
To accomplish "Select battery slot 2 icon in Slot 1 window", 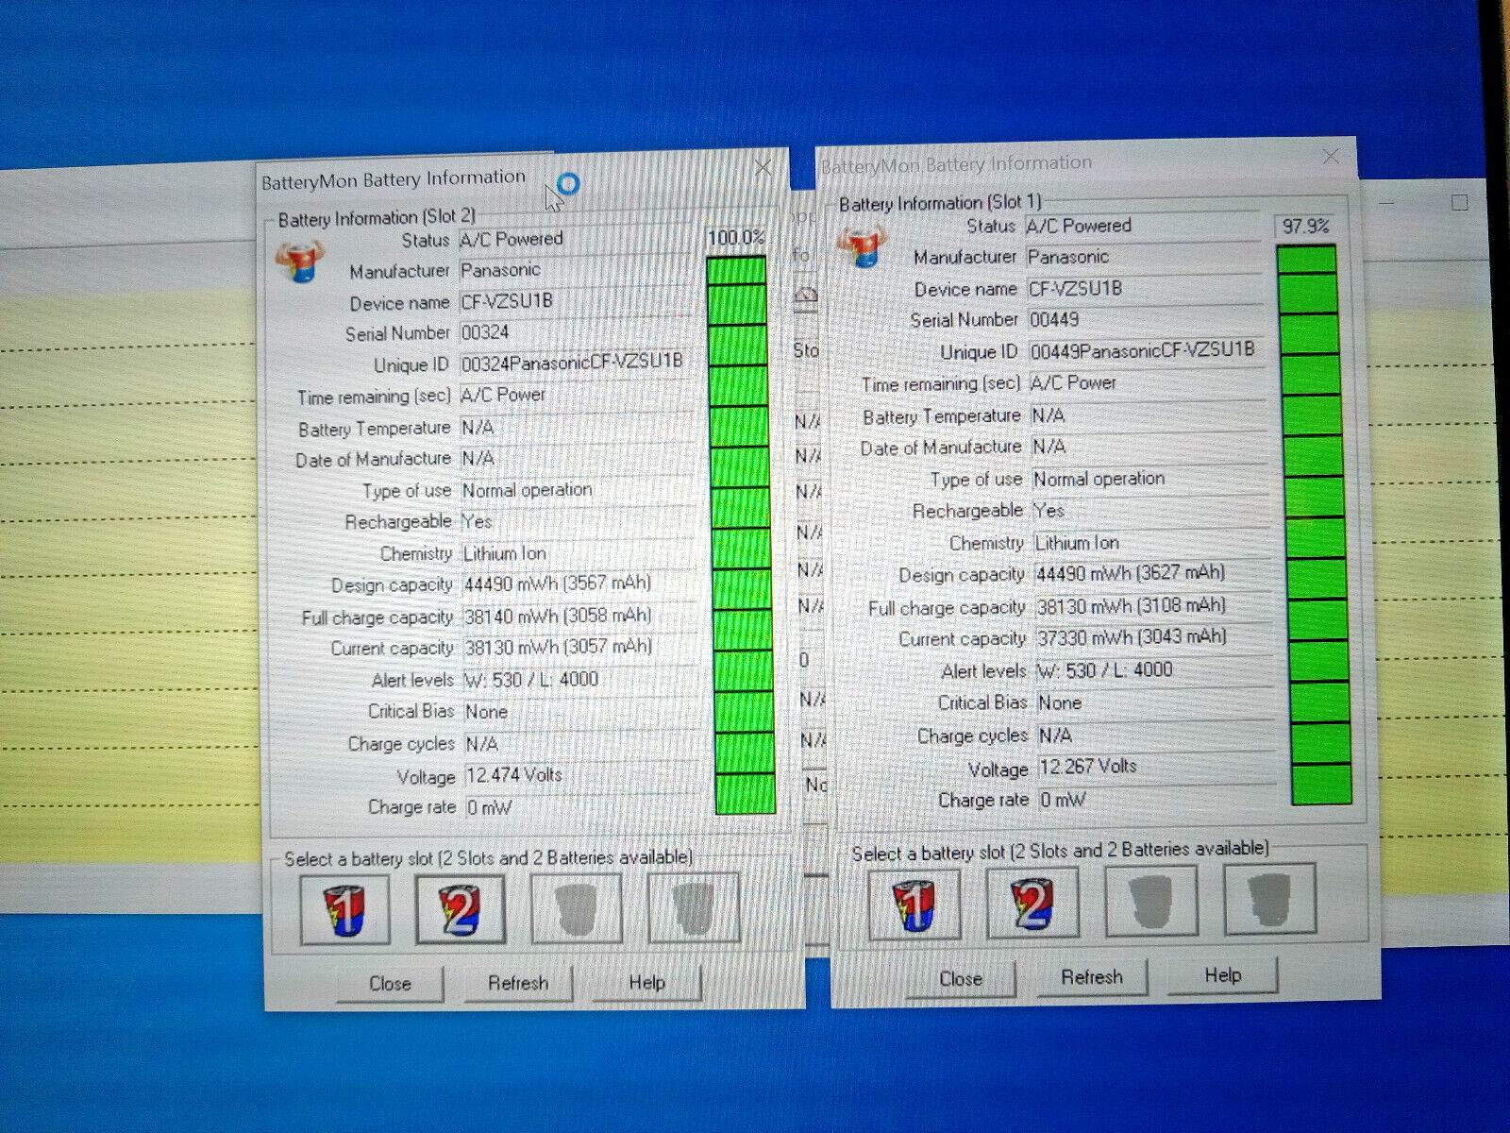I will (x=1032, y=902).
